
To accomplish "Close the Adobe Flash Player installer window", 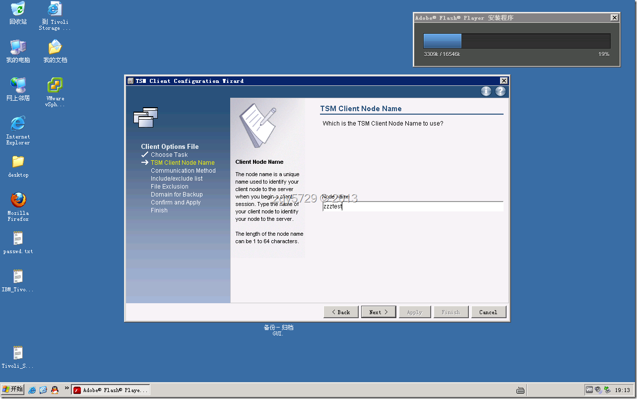I will click(x=615, y=18).
